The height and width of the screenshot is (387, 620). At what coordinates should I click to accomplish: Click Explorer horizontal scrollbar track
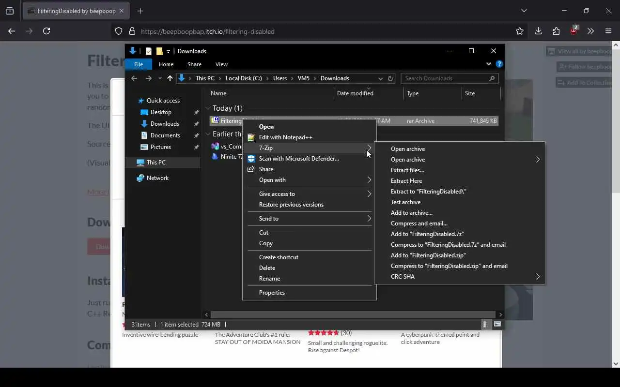354,314
